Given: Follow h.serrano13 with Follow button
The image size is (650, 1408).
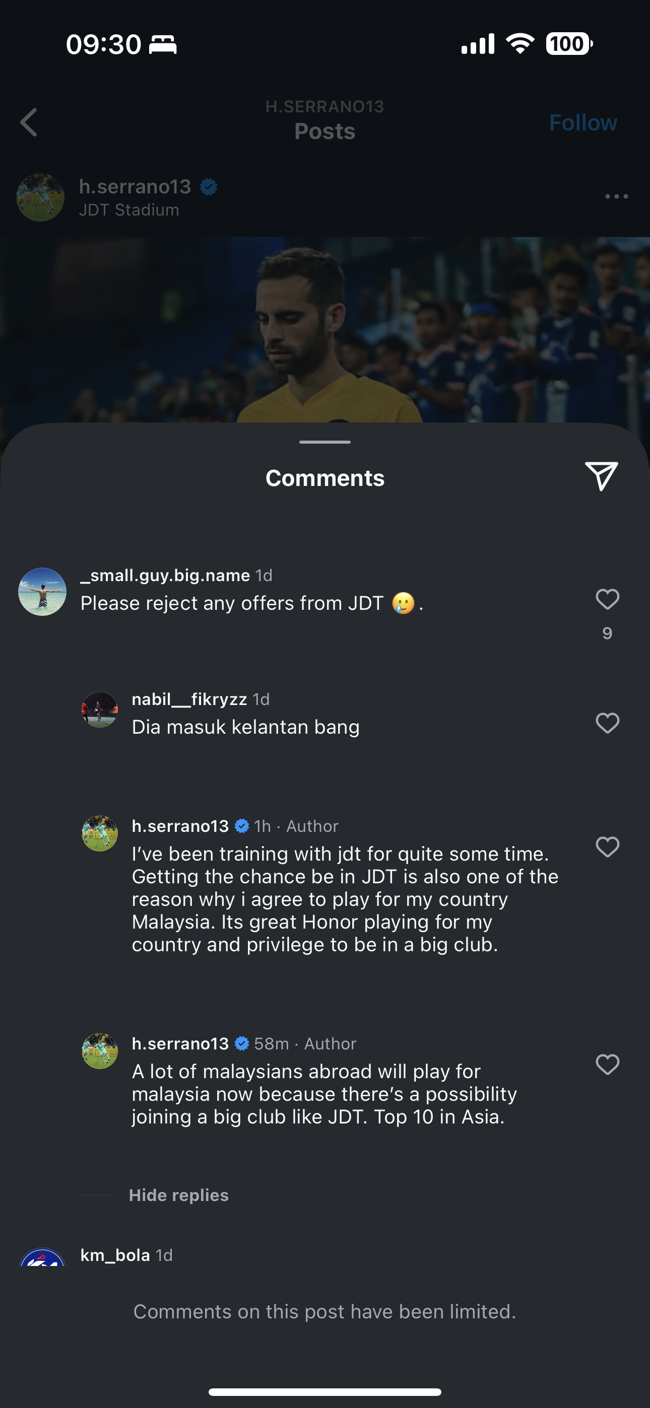Looking at the screenshot, I should tap(582, 122).
